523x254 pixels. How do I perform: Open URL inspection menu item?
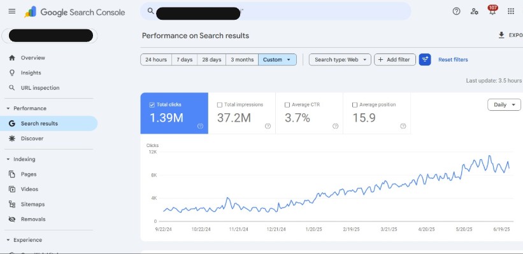point(48,88)
